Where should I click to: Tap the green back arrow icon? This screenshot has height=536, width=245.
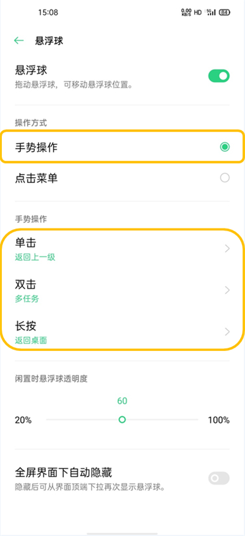18,40
